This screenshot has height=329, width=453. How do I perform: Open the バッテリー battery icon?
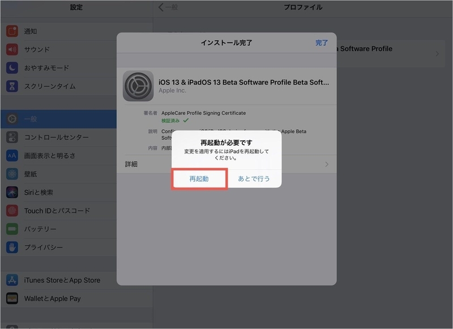tap(12, 229)
